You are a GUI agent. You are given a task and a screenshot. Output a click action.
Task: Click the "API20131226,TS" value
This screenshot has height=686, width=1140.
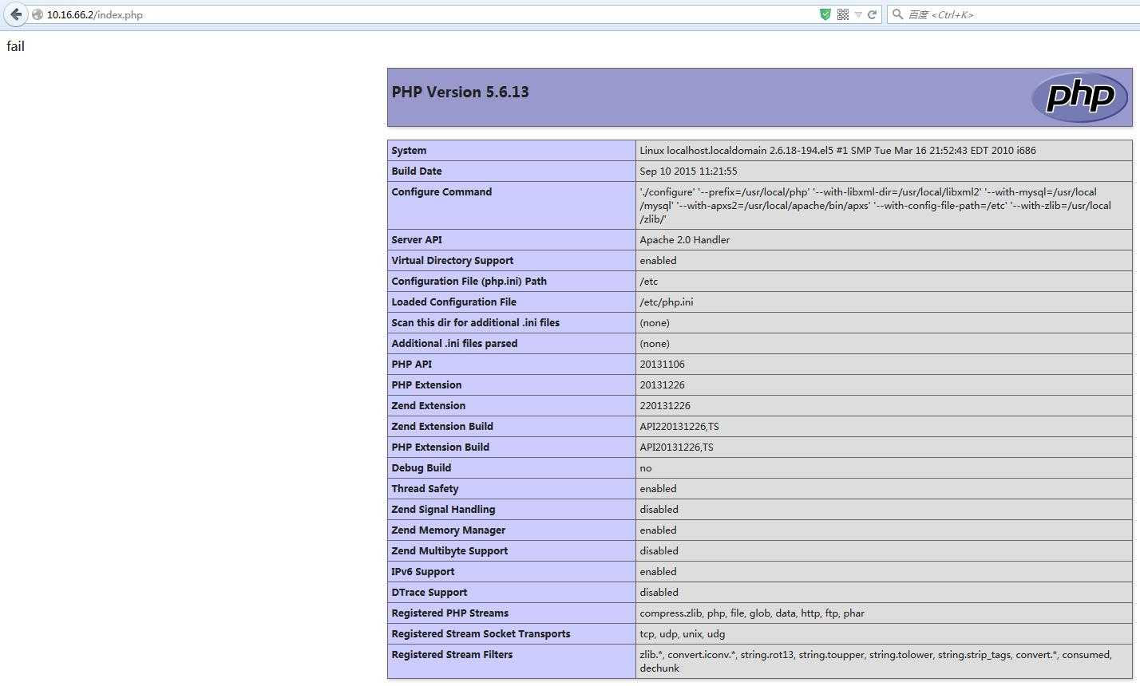[676, 447]
